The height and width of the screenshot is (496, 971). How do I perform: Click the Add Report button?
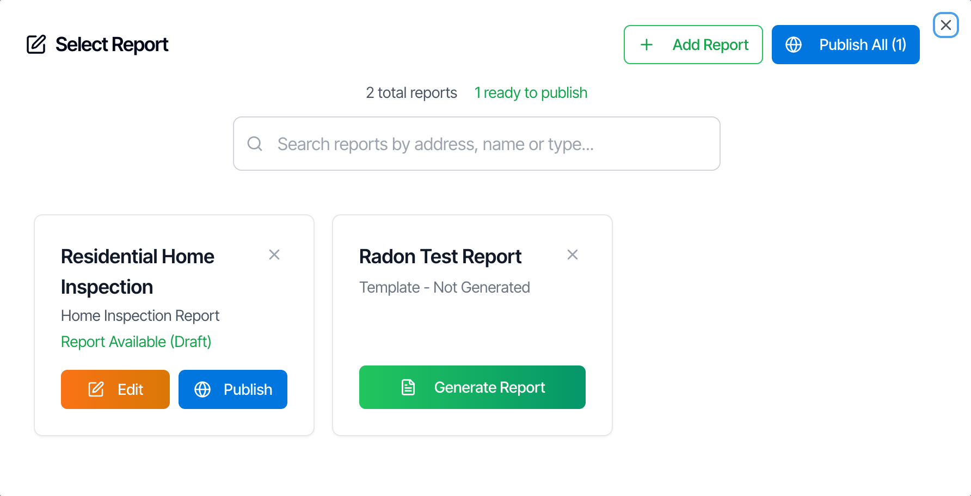693,45
